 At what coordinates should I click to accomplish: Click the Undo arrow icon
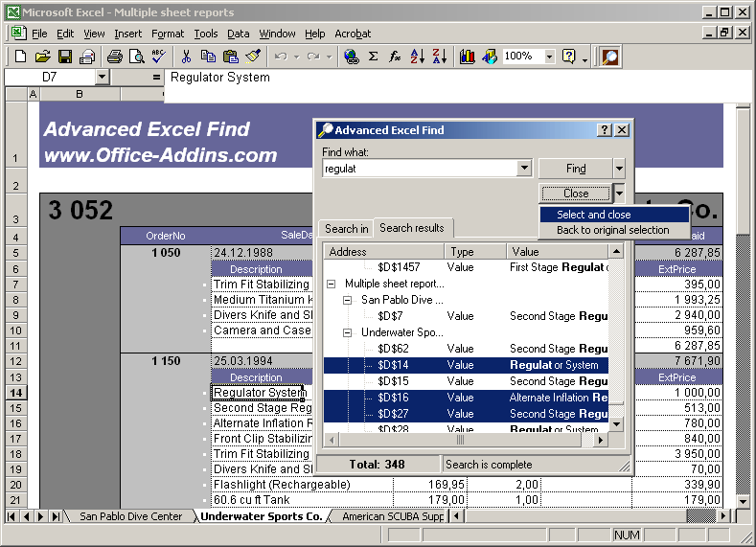[281, 57]
